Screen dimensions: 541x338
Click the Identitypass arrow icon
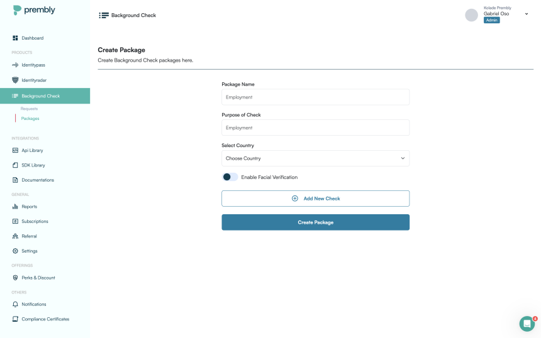click(15, 65)
